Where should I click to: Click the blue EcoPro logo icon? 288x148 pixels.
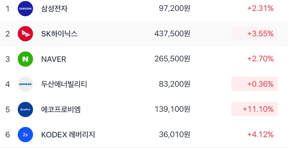pyautogui.click(x=26, y=109)
